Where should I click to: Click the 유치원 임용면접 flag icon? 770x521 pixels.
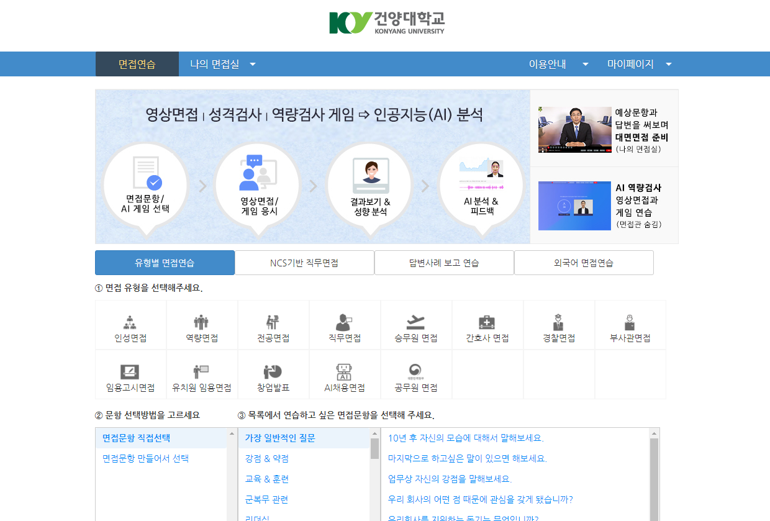coord(202,374)
